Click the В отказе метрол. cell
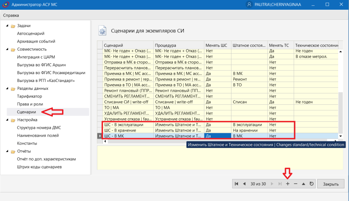Viewport: 349px width, 201px height. 316,57
